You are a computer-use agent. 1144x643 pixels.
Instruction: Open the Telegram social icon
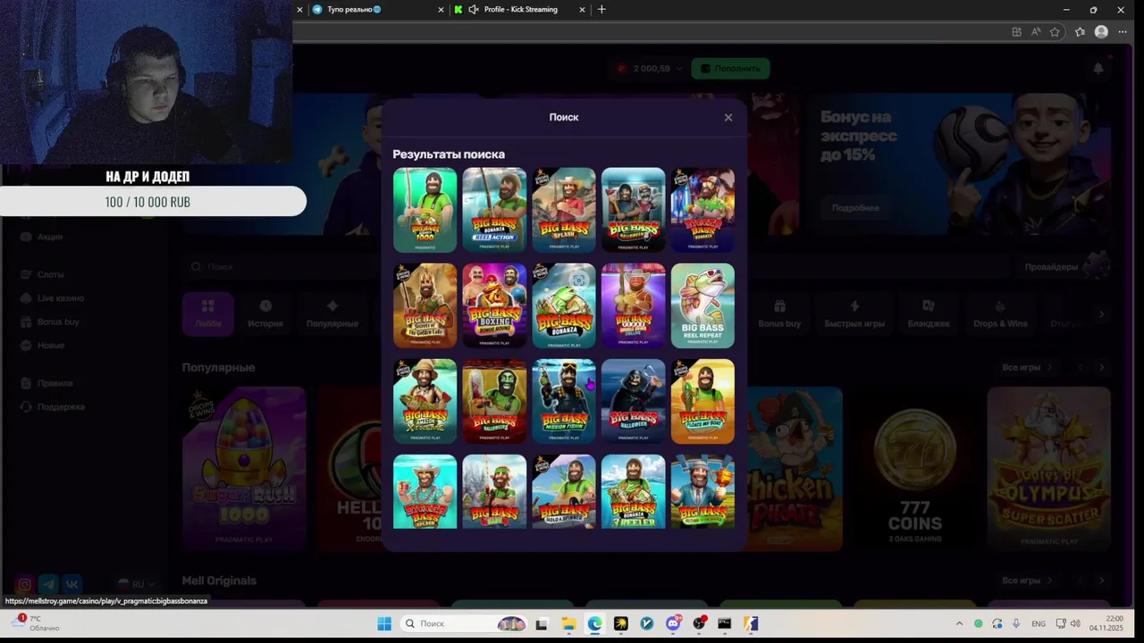pyautogui.click(x=48, y=584)
